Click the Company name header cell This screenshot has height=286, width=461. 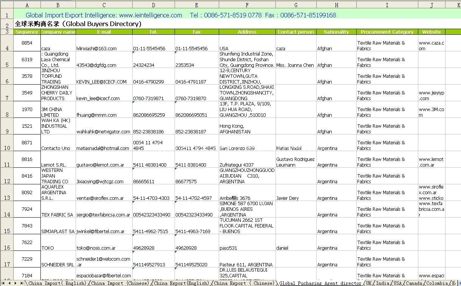click(x=58, y=32)
